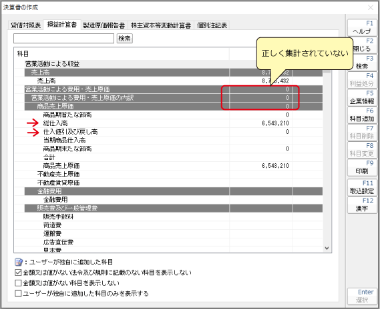
Task: Click the list scrollbar down arrow
Action: coord(327,248)
